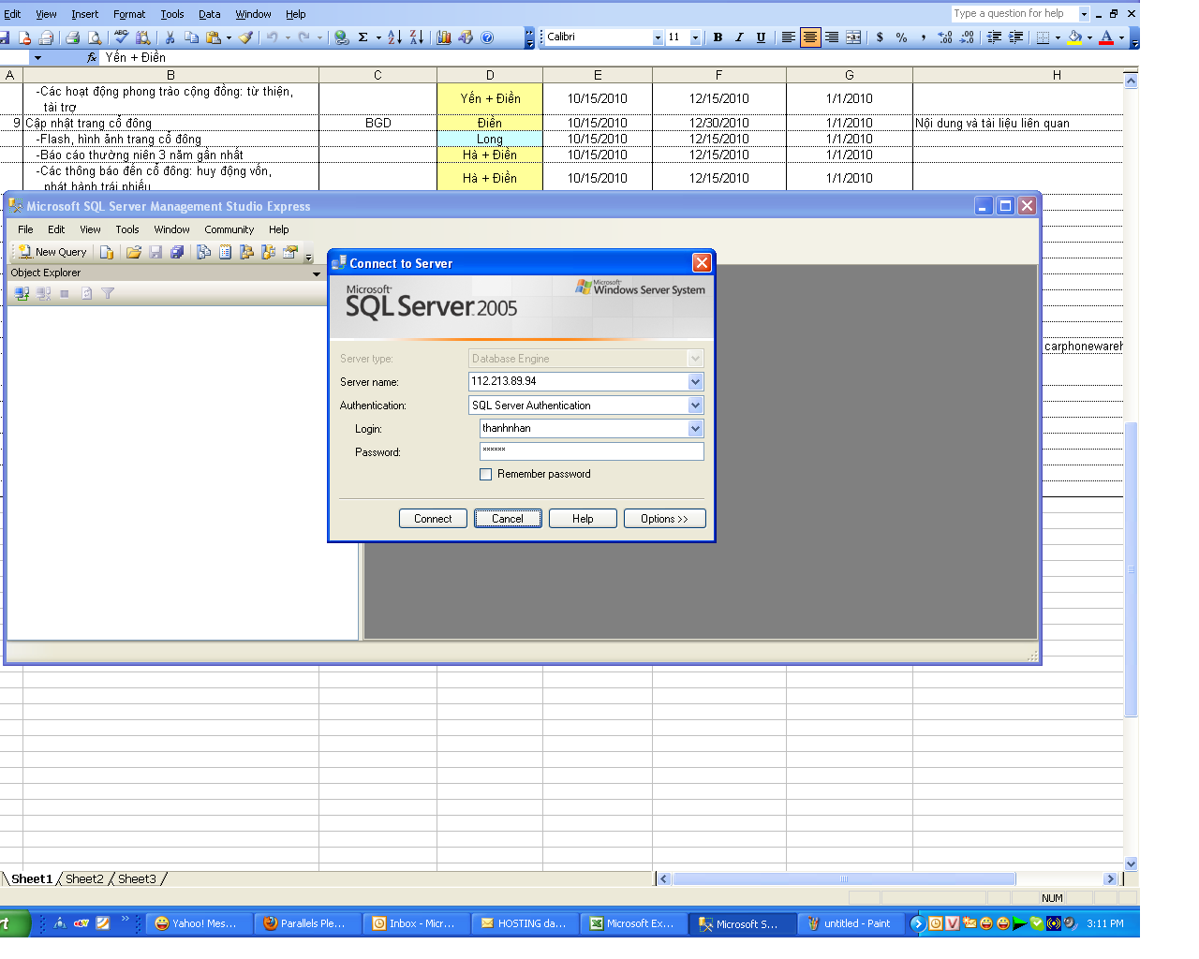Screen dimensions: 1199x959
Task: Click New Query in SQL Server Management Studio
Action: tap(52, 252)
